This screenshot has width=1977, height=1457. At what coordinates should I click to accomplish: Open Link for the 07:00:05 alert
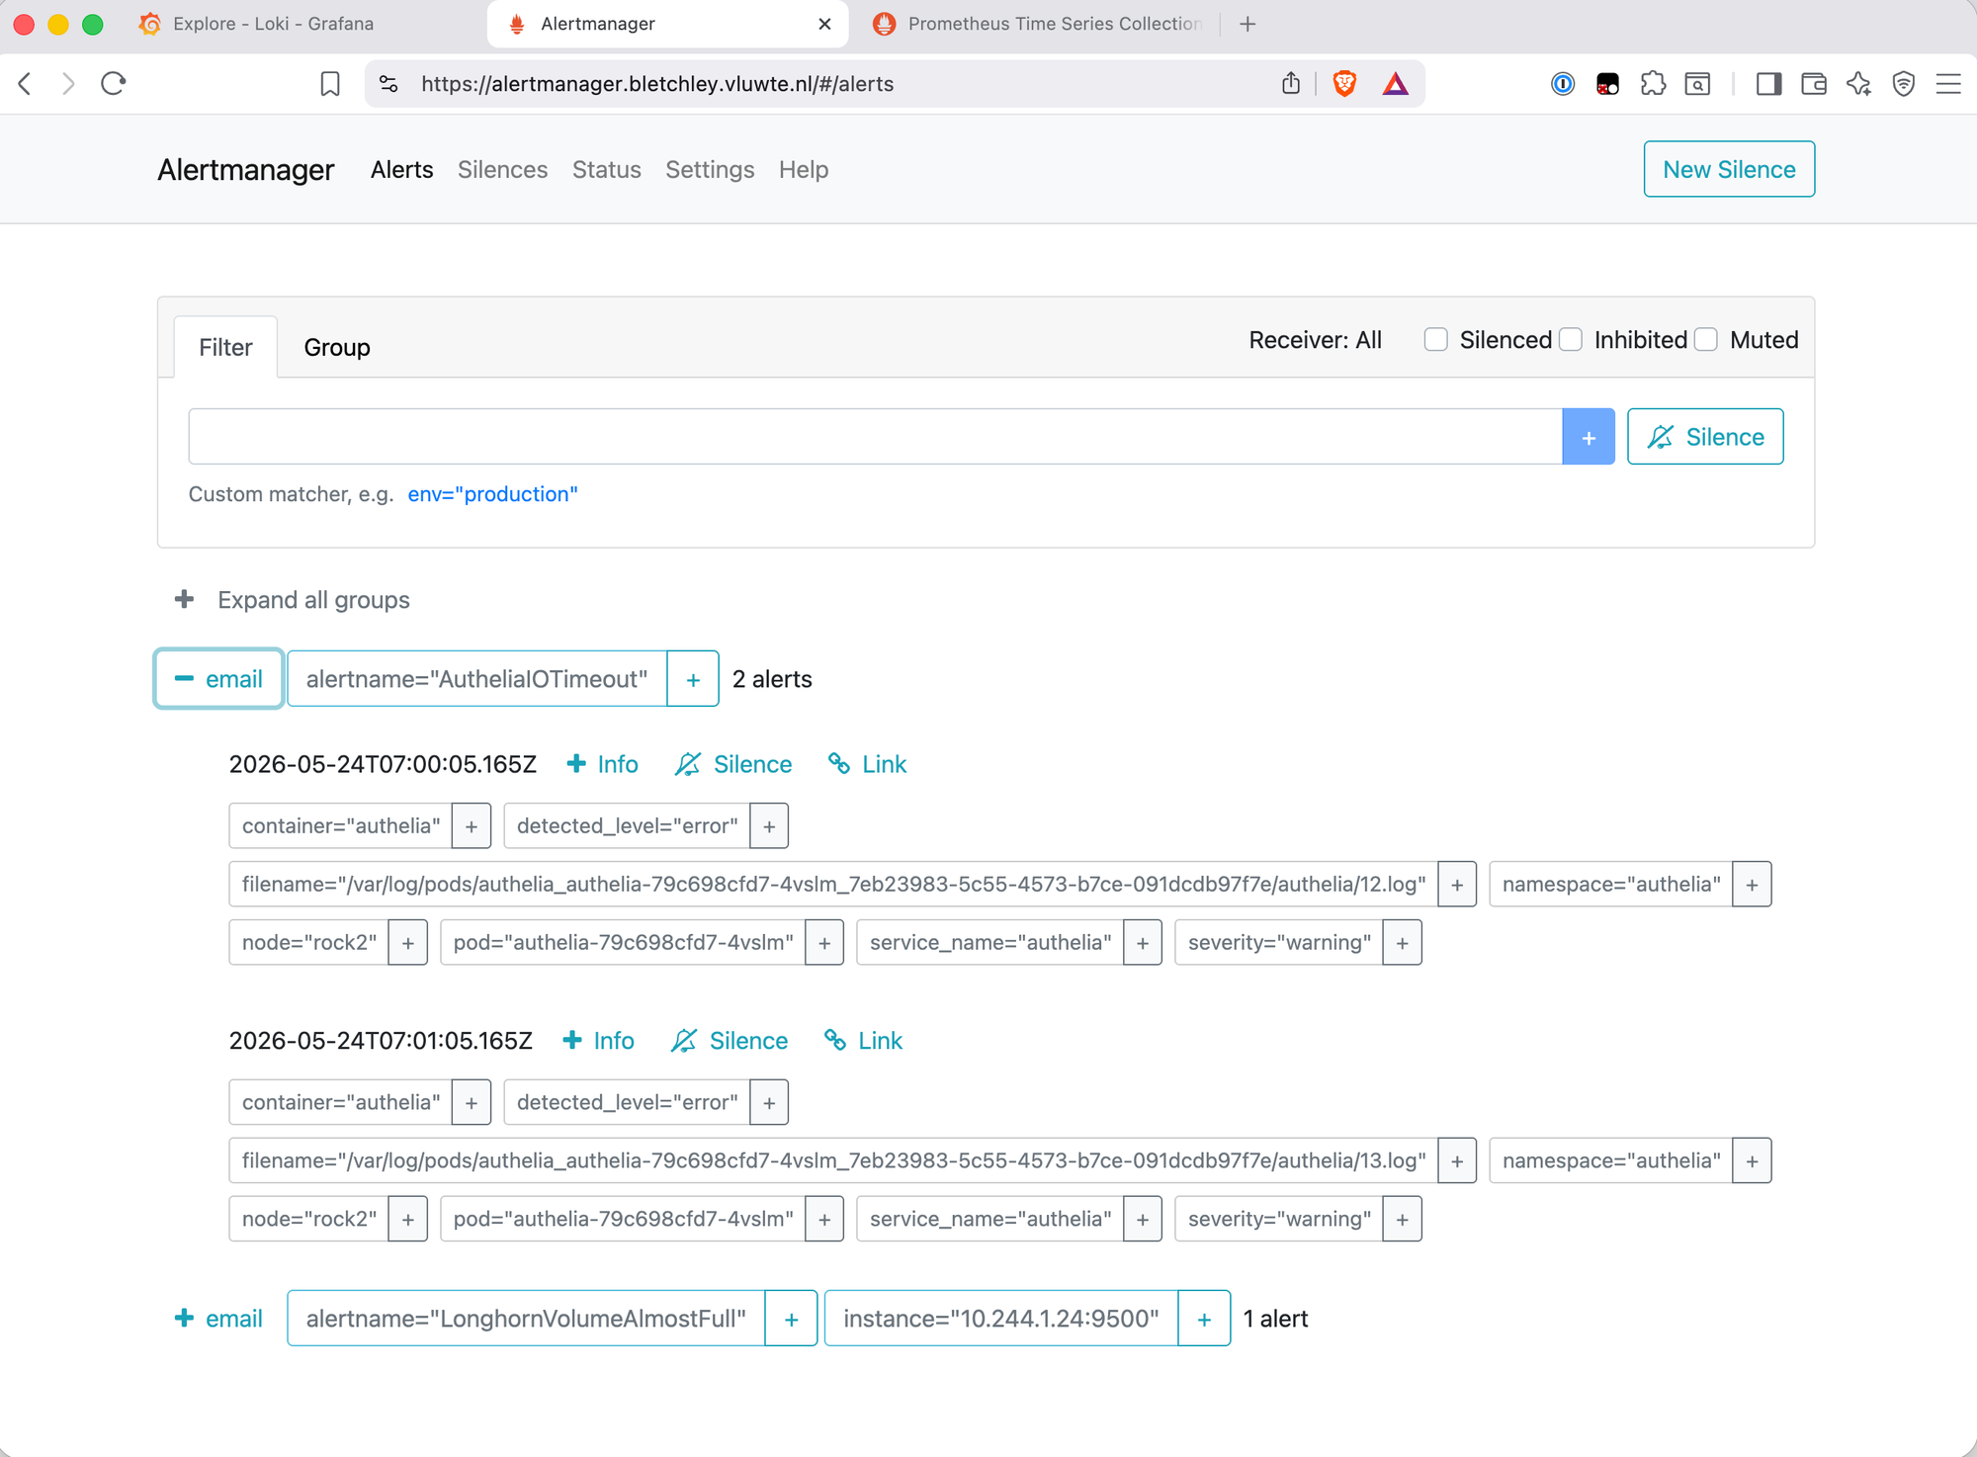[867, 765]
